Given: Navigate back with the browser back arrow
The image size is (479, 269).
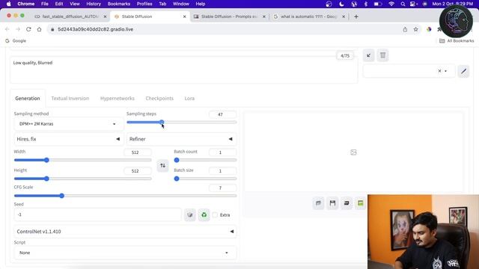Looking at the screenshot, I should (x=7, y=29).
